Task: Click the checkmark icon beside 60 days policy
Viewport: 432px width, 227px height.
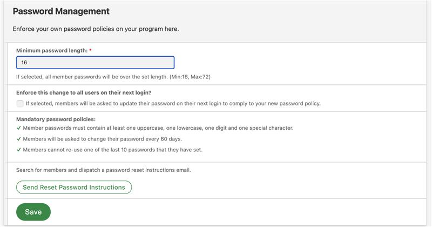Action: pos(19,139)
